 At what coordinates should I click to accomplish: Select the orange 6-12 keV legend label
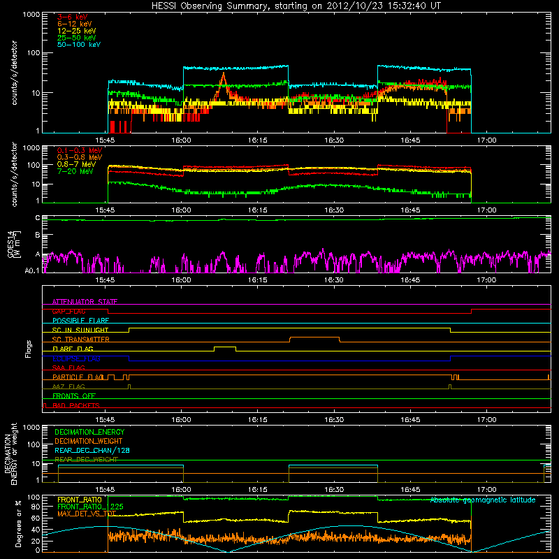click(75, 24)
